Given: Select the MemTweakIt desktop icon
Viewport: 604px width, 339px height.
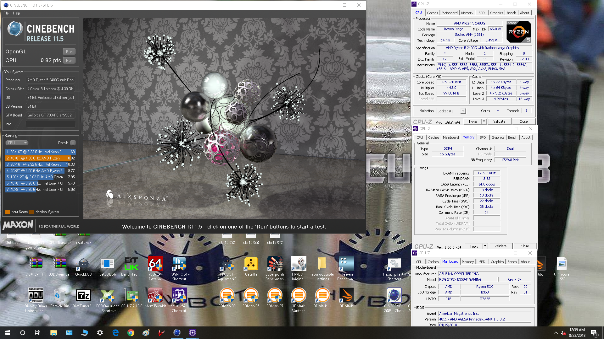Looking at the screenshot, I should tap(155, 298).
